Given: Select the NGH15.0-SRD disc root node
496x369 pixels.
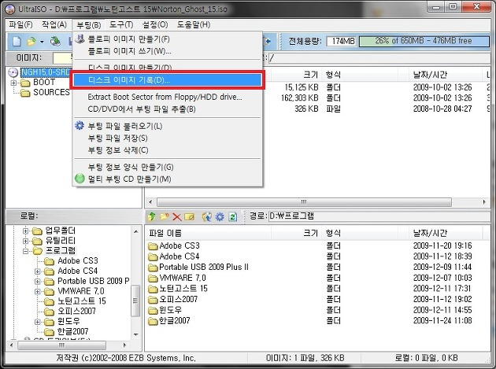Looking at the screenshot, I should [45, 72].
